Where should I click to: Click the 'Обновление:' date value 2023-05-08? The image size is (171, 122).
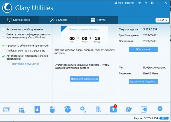150,41
